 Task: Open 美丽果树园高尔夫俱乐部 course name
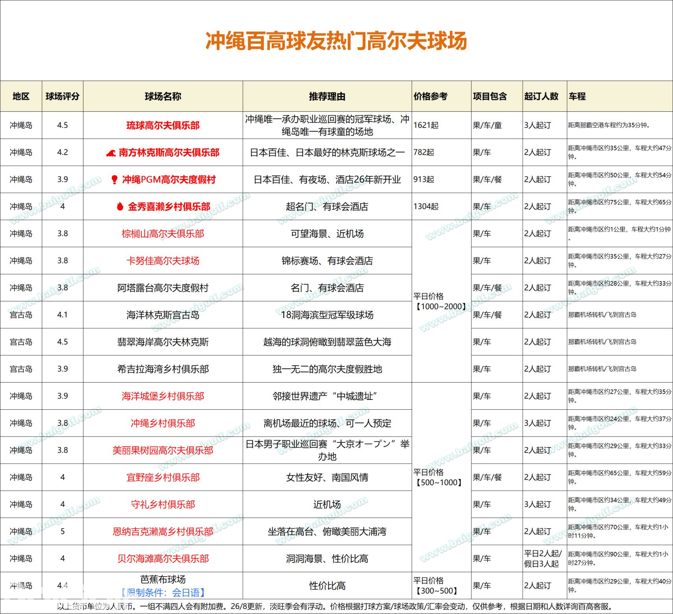click(163, 450)
